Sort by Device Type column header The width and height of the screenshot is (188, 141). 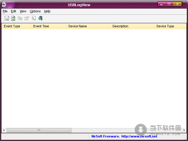(x=170, y=26)
